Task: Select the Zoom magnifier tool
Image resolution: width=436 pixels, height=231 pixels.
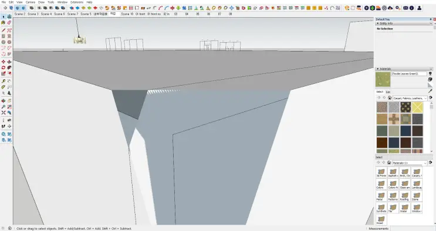Action: pyautogui.click(x=4, y=107)
